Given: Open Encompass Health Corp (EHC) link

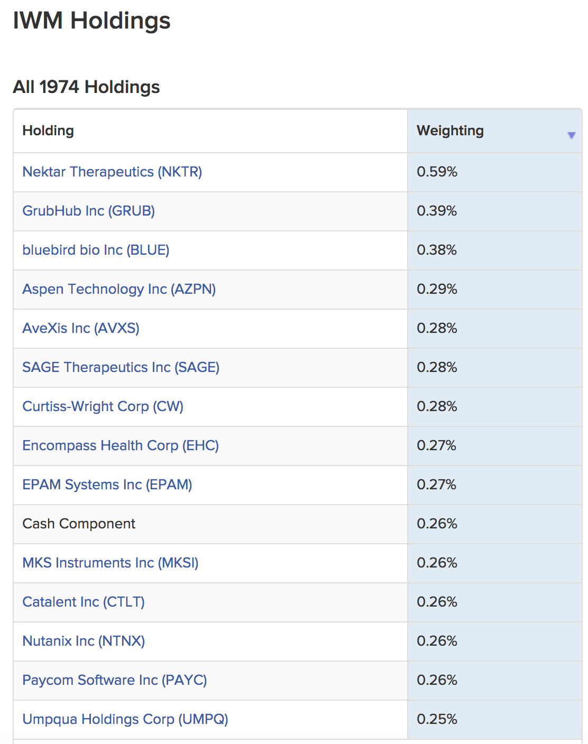Looking at the screenshot, I should tap(121, 445).
